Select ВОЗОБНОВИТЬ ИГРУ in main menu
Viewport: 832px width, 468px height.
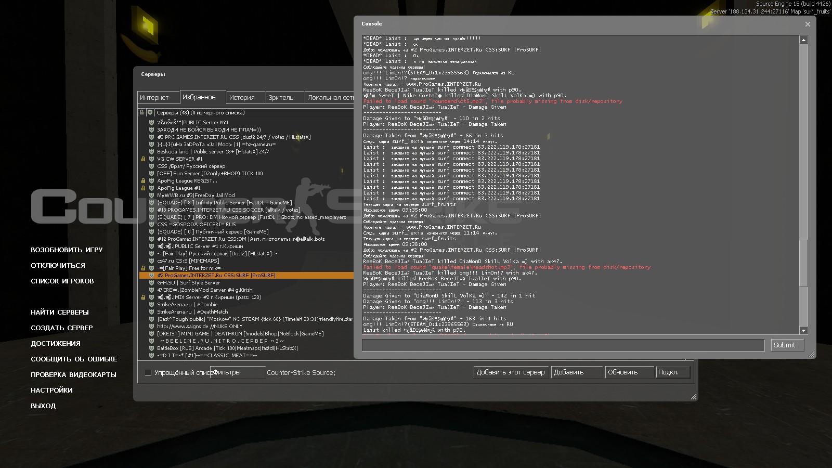[67, 250]
